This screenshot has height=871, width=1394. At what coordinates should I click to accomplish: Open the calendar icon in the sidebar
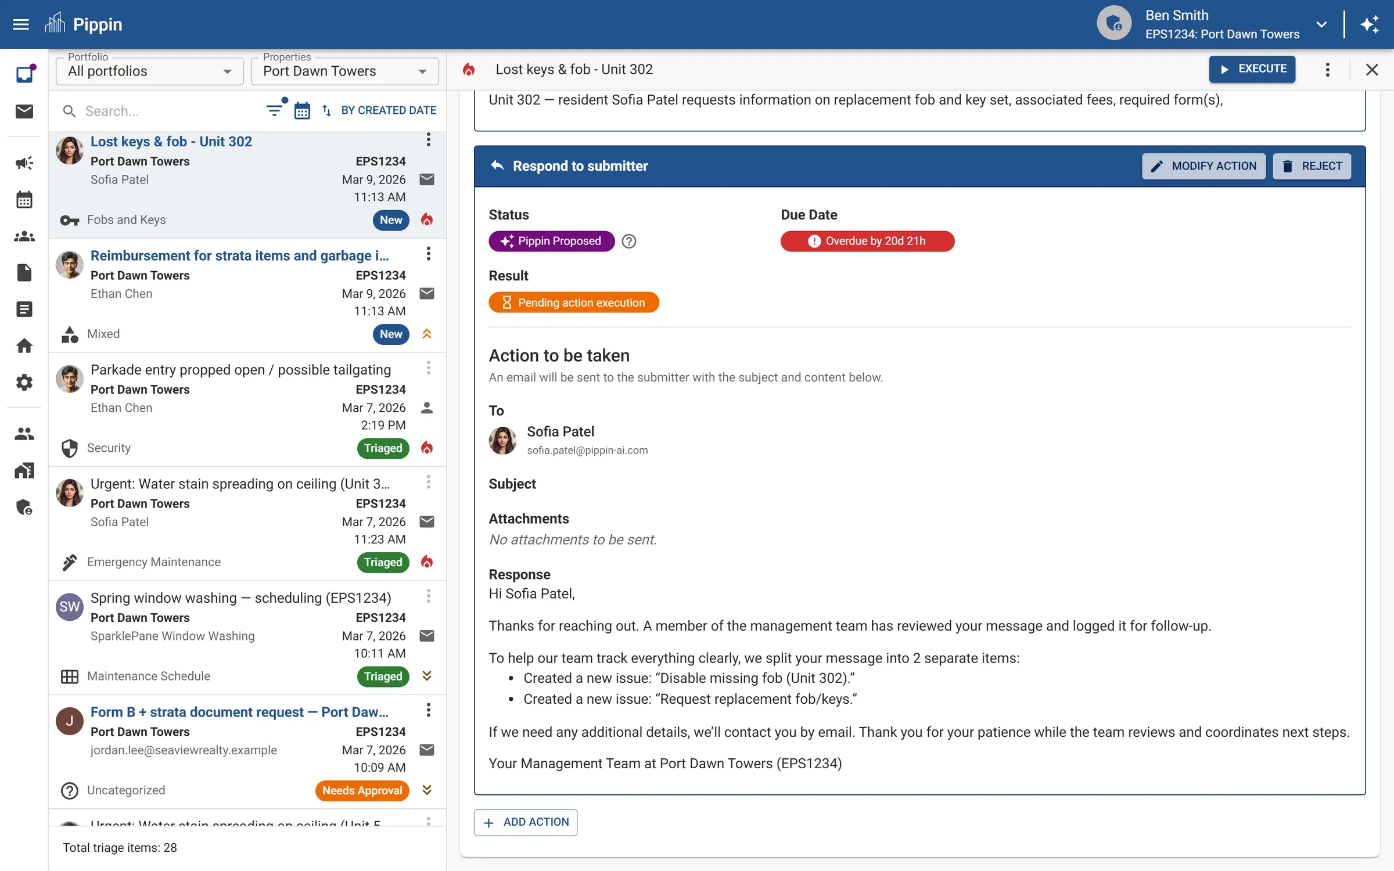pos(24,199)
